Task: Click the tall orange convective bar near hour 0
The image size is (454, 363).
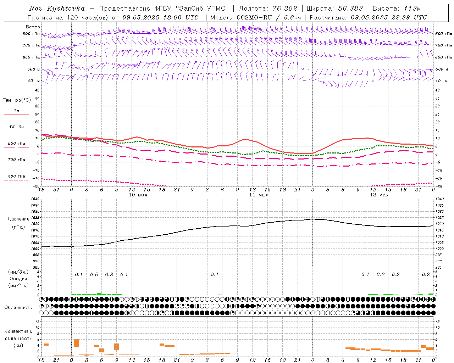Action: tap(77, 343)
